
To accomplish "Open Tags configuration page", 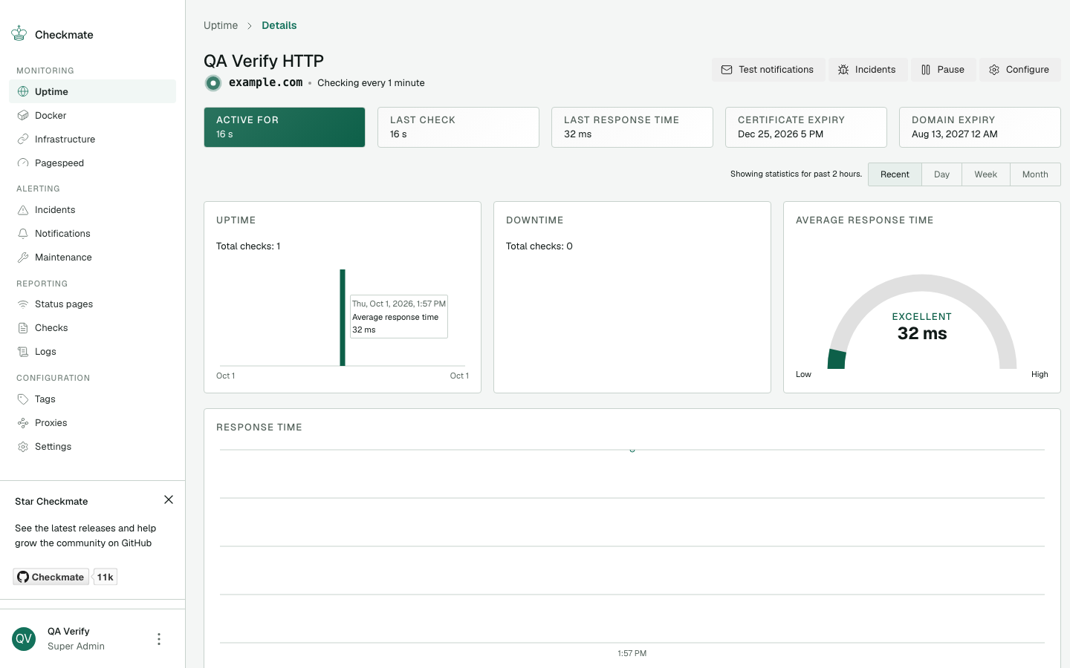I will coord(92,399).
